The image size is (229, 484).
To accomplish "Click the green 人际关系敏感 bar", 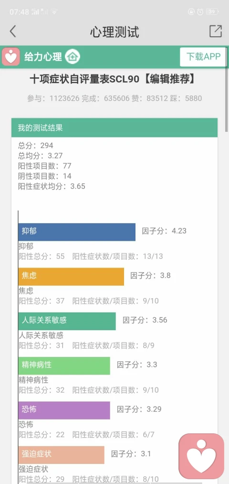I will [x=67, y=321].
